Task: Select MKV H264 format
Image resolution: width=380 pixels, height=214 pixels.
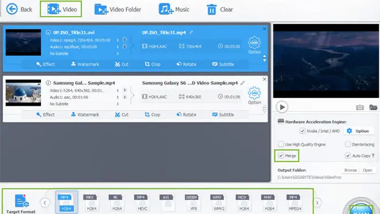Action: tap(92, 202)
